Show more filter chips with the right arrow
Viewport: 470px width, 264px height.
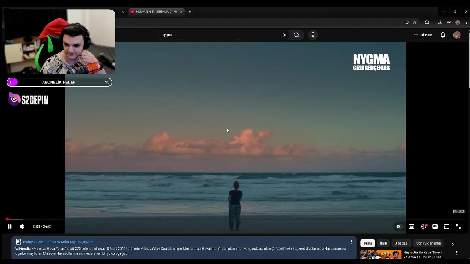pyautogui.click(x=453, y=244)
